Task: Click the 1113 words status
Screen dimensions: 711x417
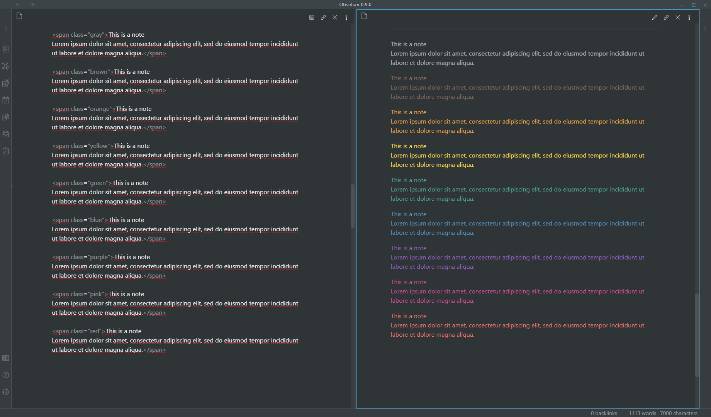Action: (x=642, y=413)
